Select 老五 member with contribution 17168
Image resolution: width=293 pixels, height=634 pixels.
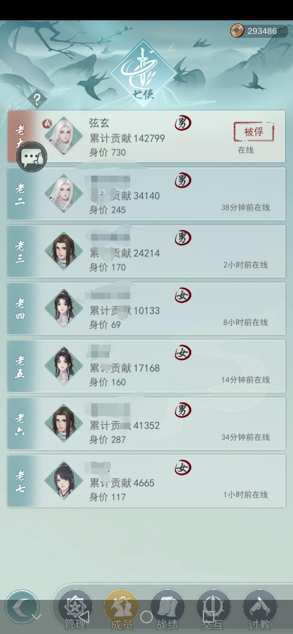[x=146, y=366]
